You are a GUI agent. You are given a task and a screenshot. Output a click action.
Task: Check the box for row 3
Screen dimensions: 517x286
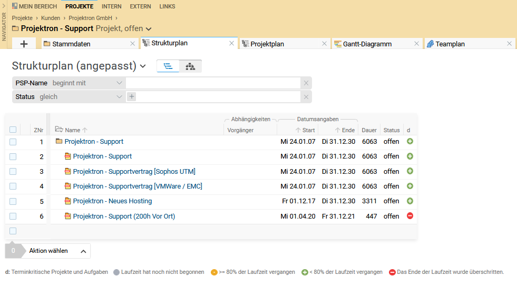click(13, 171)
